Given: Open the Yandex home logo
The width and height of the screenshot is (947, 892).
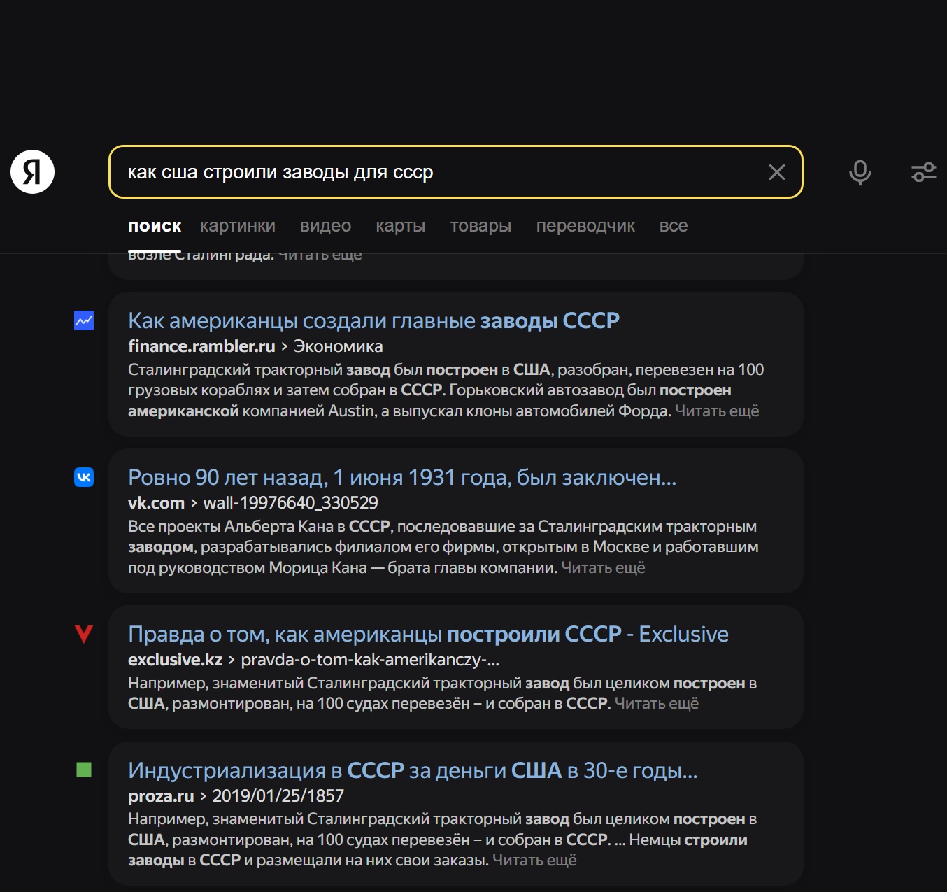Looking at the screenshot, I should point(32,171).
